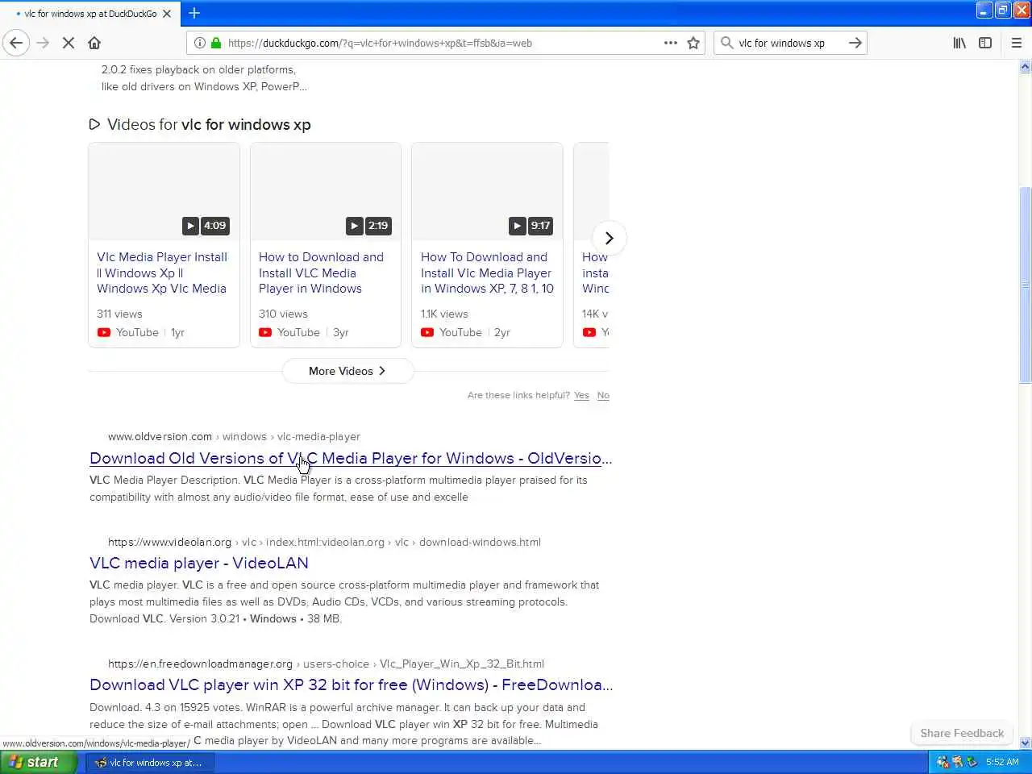Play the 9:17 video thumbnail

point(487,192)
